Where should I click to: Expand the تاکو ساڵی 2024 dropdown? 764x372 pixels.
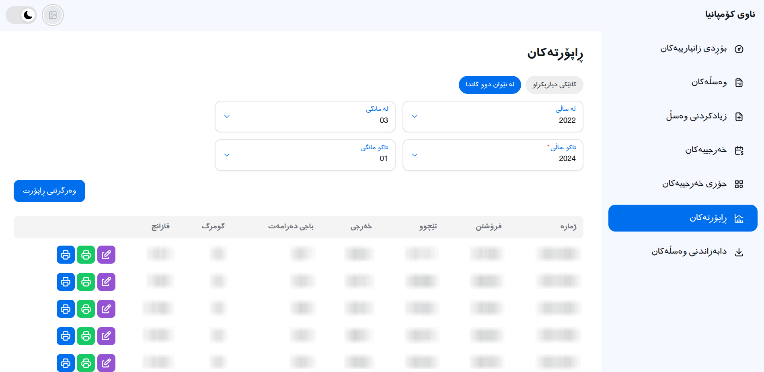pyautogui.click(x=493, y=155)
